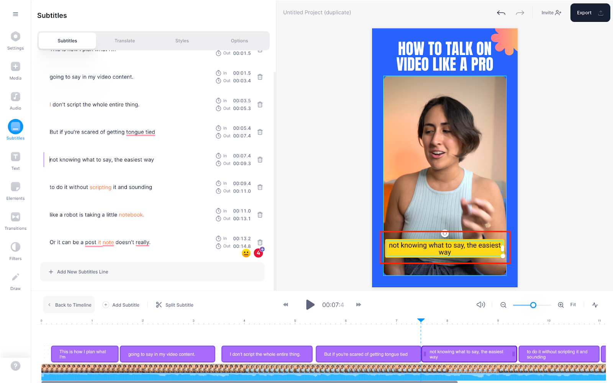Play the video
Screen dimensions: 613x383
pos(310,305)
